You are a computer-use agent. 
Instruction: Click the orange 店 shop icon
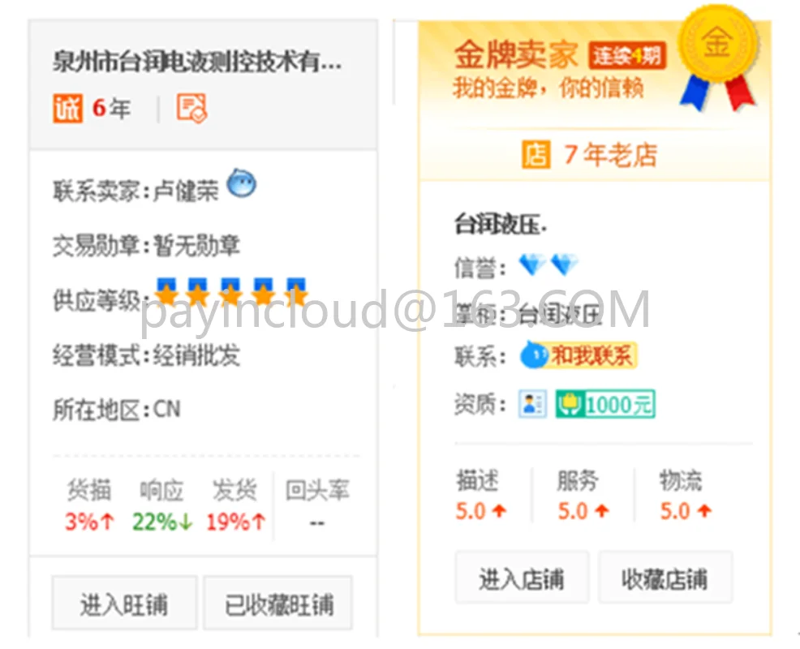click(x=535, y=155)
